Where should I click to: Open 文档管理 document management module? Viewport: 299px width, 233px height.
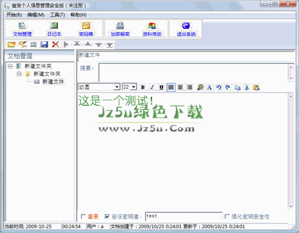(22, 29)
